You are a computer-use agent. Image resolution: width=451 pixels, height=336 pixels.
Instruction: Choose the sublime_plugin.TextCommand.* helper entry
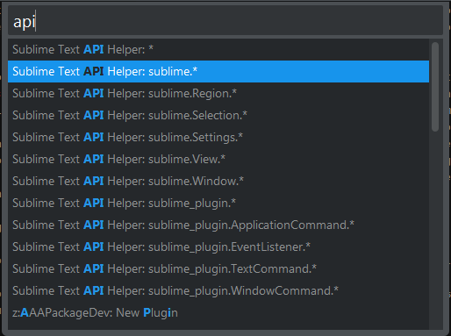point(218,268)
